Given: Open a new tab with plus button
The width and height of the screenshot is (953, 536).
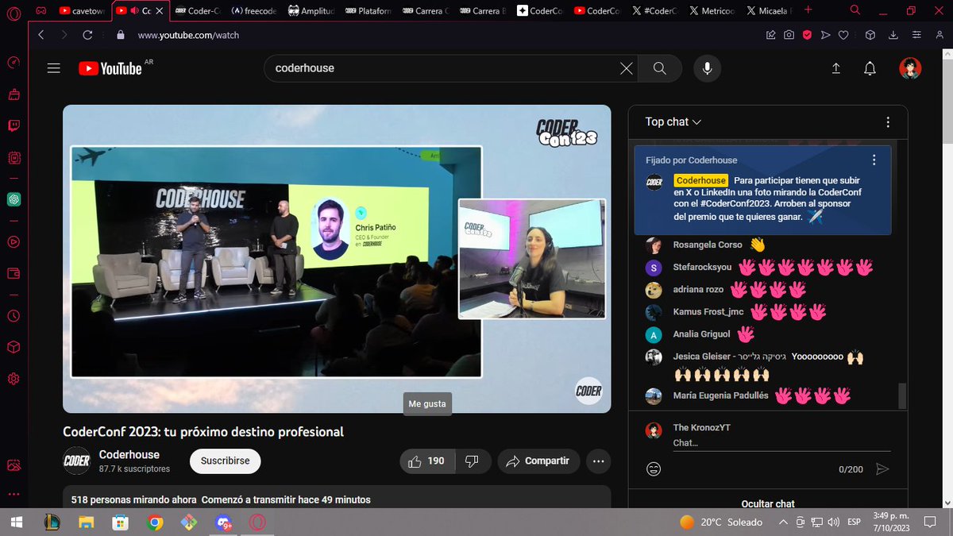Looking at the screenshot, I should (808, 10).
